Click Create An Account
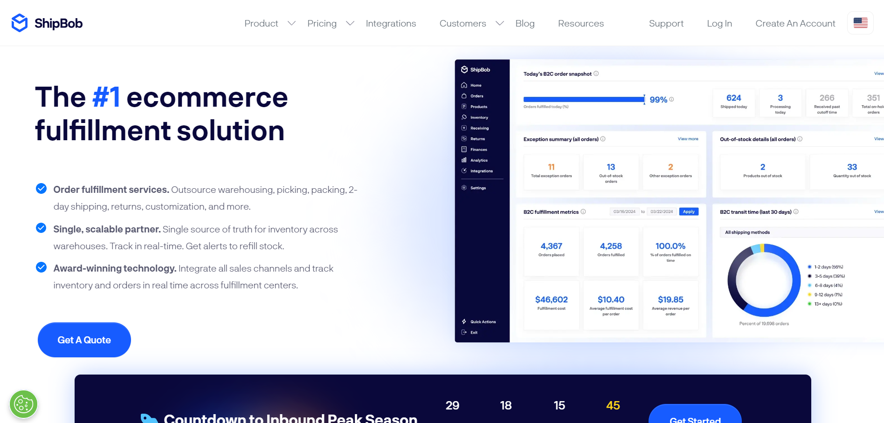The height and width of the screenshot is (423, 884). (795, 23)
